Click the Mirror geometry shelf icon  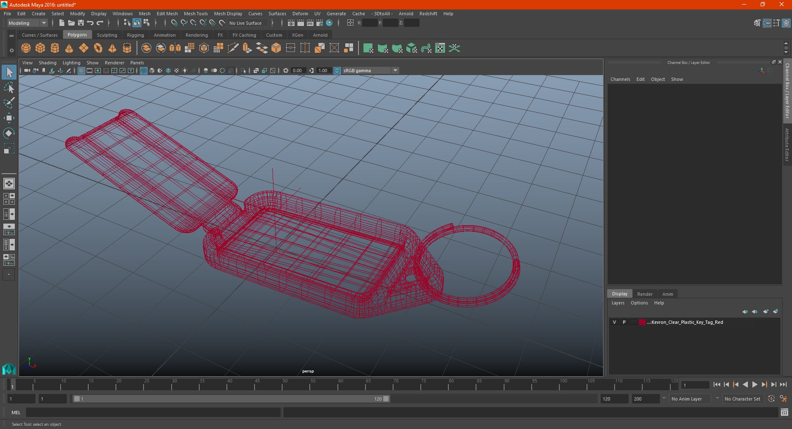[175, 48]
